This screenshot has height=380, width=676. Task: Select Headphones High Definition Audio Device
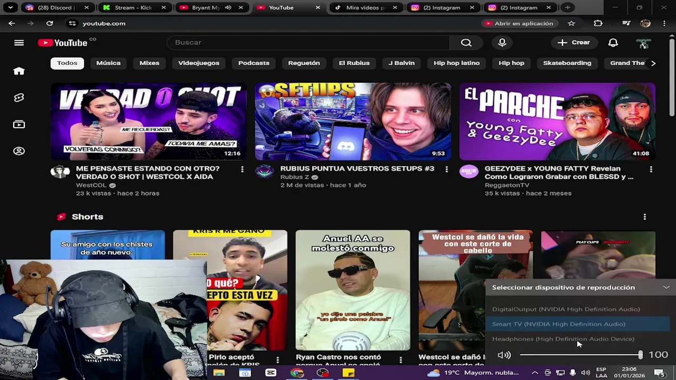coord(578,339)
